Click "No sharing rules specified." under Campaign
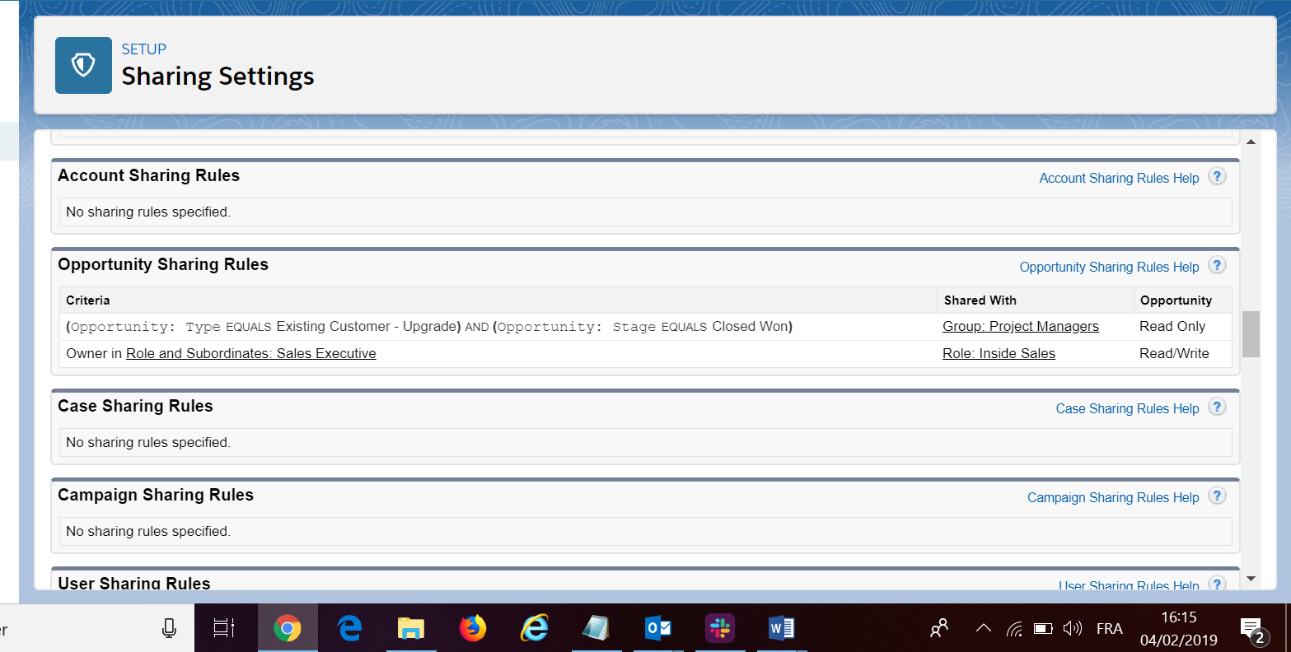1291x652 pixels. coord(148,532)
